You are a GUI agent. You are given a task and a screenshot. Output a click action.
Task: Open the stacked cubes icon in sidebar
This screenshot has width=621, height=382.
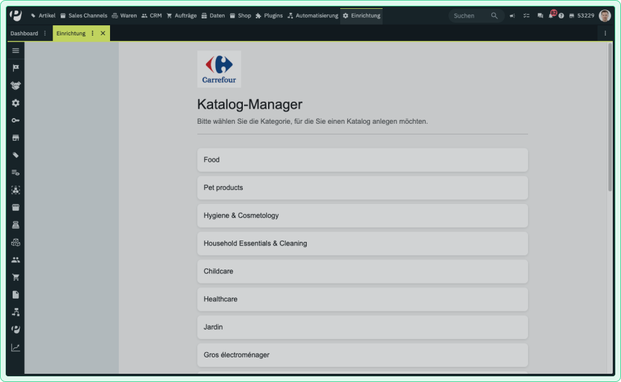point(15,242)
